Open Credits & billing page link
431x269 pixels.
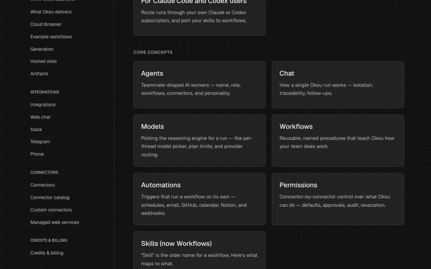coord(47,253)
